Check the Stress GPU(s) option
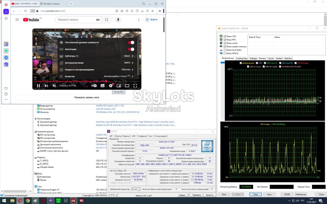The width and height of the screenshot is (327, 204). pyautogui.click(x=225, y=53)
